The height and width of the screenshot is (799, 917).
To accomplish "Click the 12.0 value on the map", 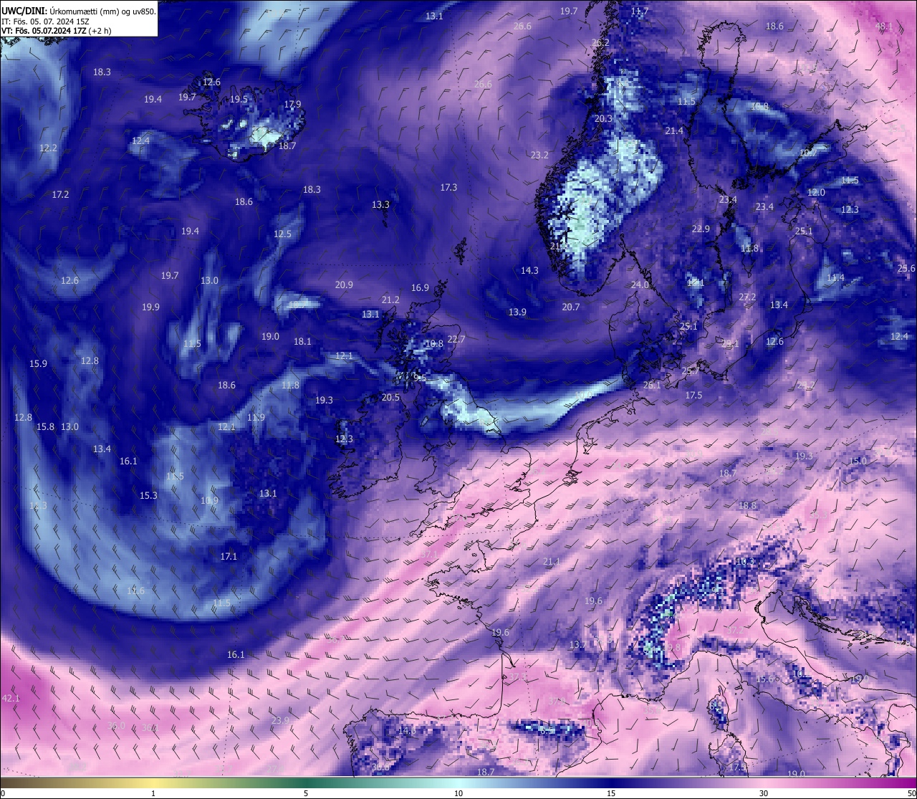I will [x=816, y=193].
